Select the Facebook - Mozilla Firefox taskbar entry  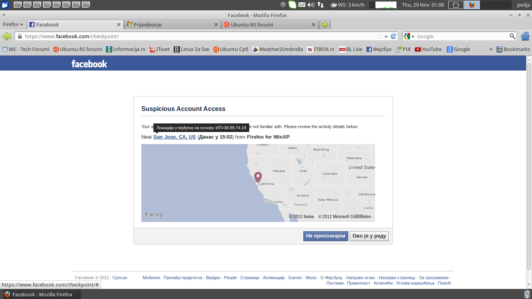[x=42, y=294]
